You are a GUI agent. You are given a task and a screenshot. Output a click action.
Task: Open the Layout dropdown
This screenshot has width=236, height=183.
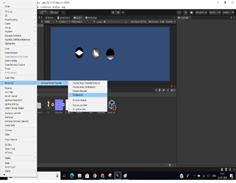click(228, 12)
